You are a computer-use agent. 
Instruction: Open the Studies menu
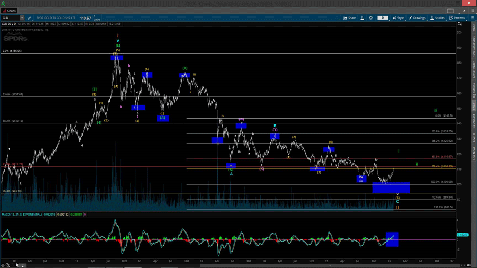(x=438, y=18)
